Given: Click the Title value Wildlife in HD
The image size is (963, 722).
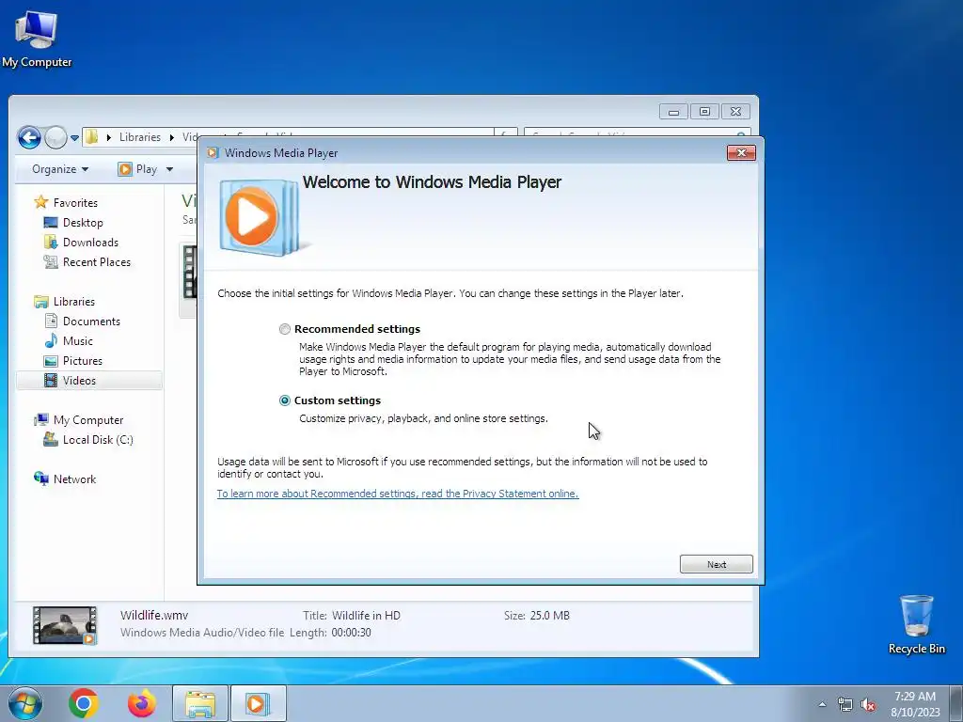Looking at the screenshot, I should [366, 615].
